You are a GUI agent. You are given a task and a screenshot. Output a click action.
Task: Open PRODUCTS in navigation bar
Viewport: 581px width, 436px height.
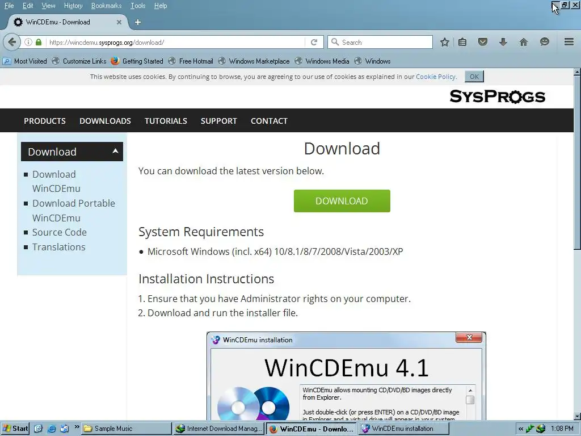tap(45, 121)
